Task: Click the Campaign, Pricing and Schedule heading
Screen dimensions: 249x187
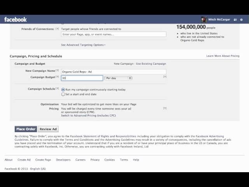Action: pos(36,56)
